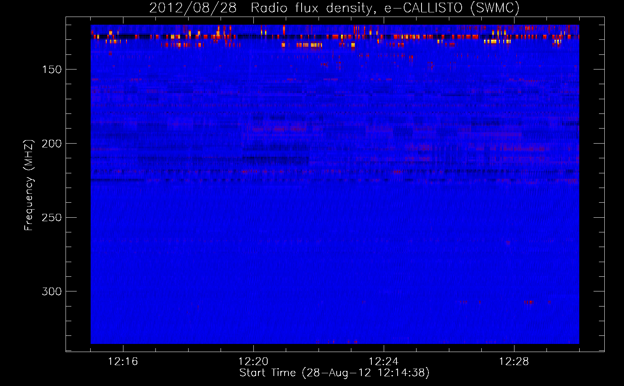The width and height of the screenshot is (624, 386).
Task: Click the 12:28 time tick label
Action: pyautogui.click(x=514, y=362)
